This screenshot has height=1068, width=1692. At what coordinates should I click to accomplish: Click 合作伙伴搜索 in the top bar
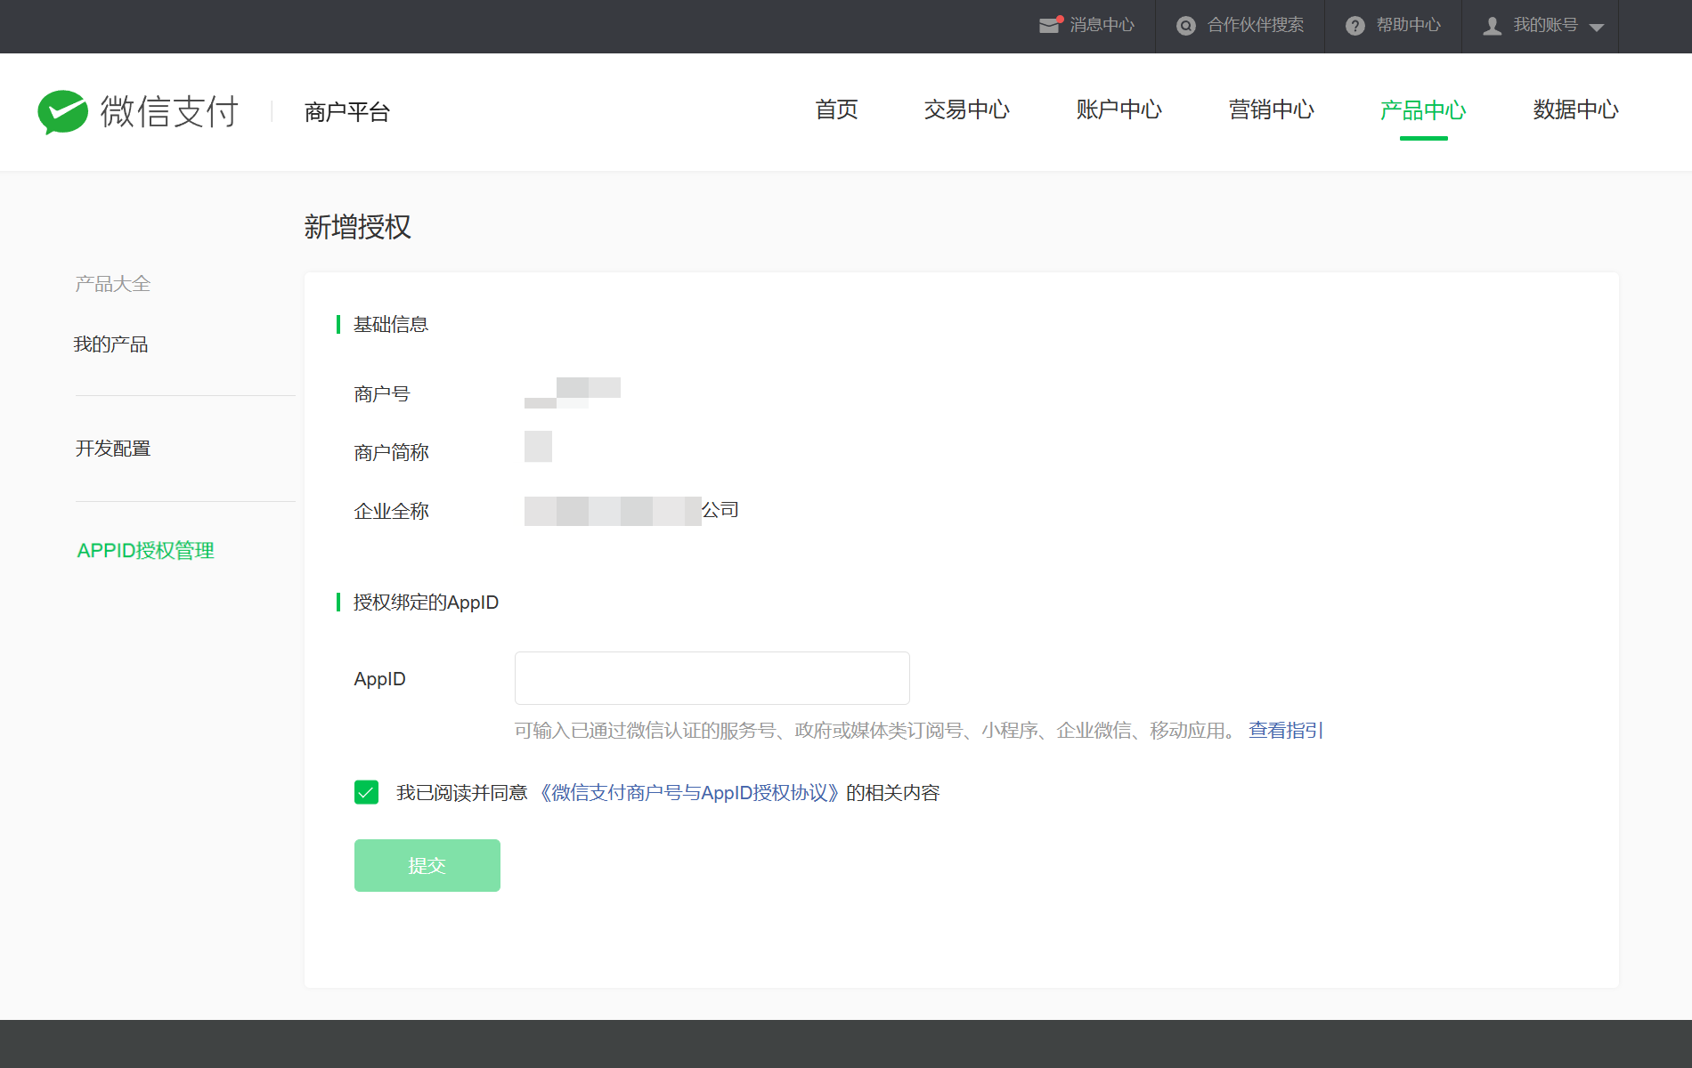point(1256,25)
